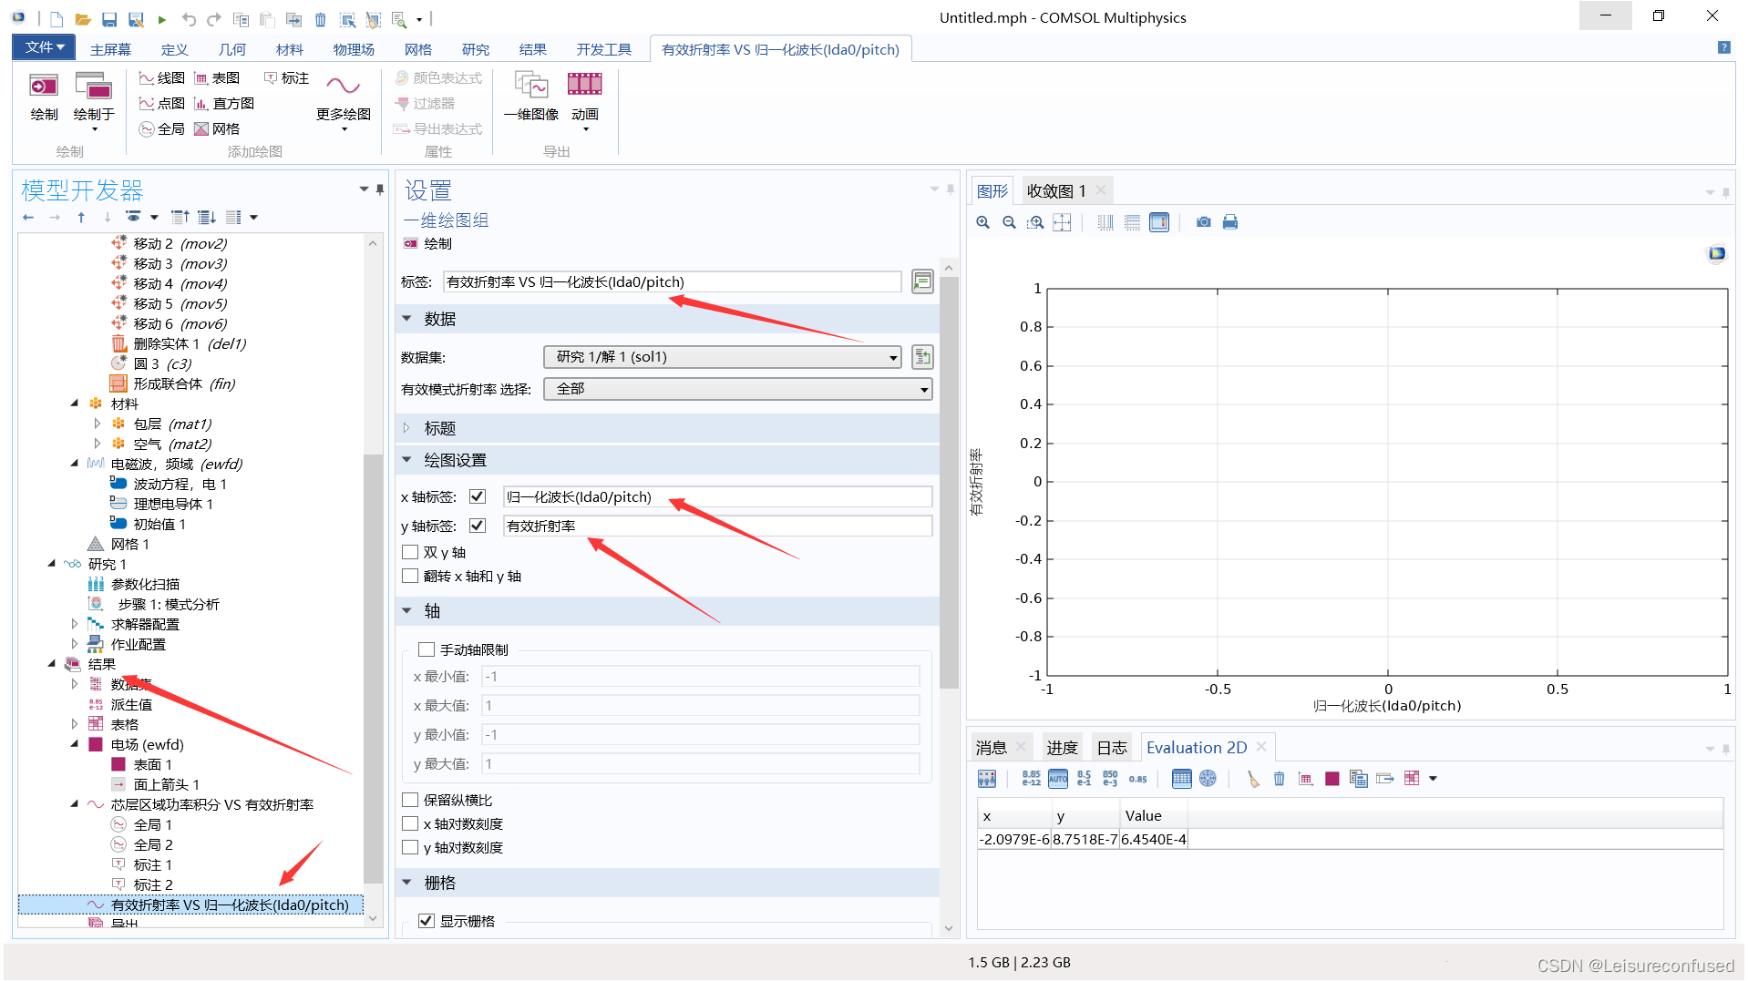Screen dimensions: 1748x981
Task: Toggle 显示栅格 checkbox
Action: [427, 922]
